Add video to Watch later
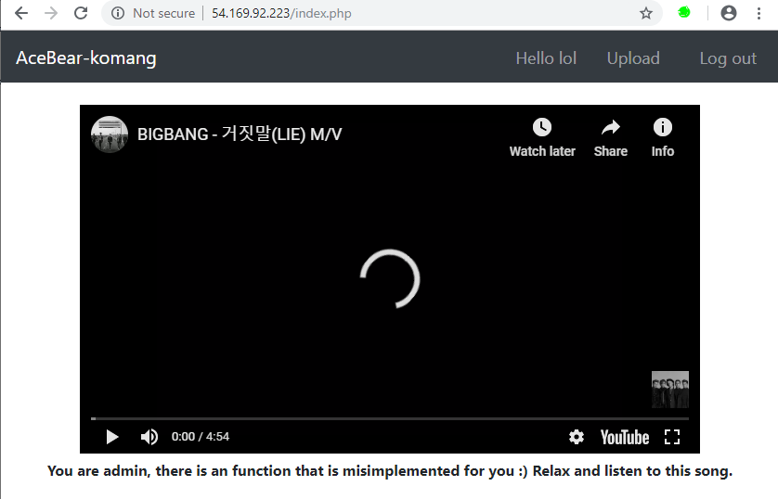 point(542,138)
